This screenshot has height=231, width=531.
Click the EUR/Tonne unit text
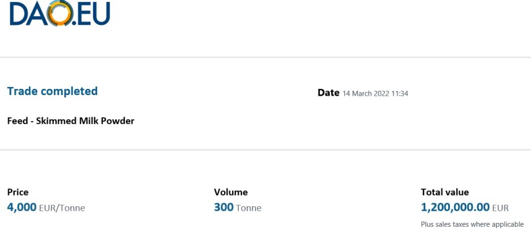point(62,208)
